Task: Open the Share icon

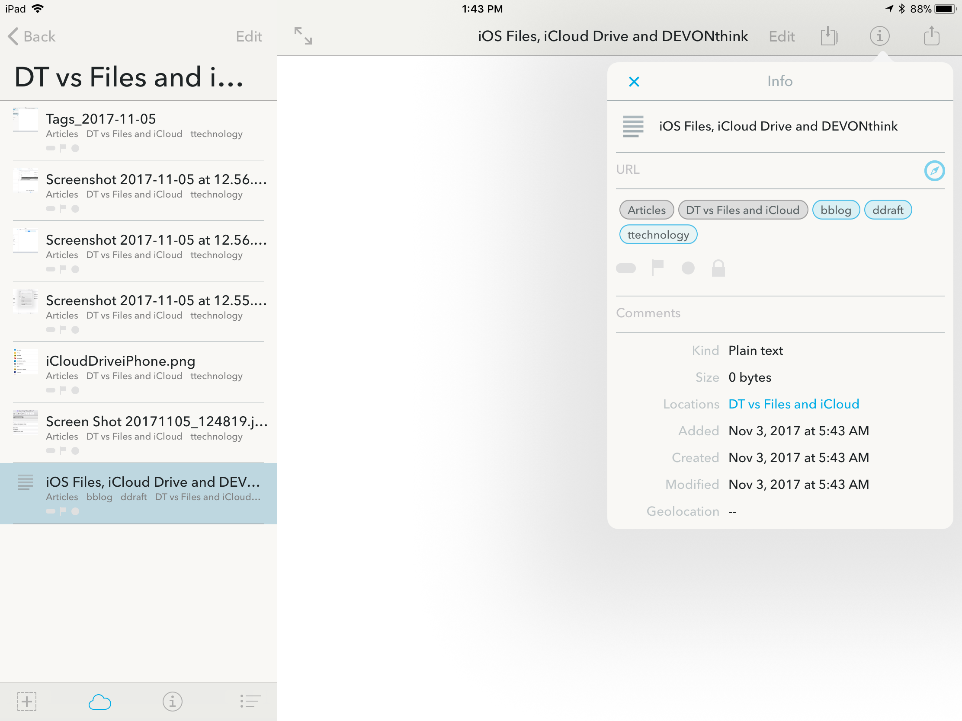Action: (932, 35)
